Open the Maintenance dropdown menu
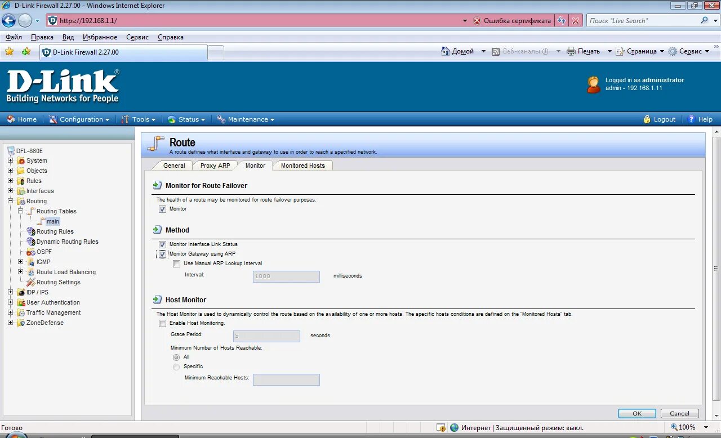This screenshot has height=438, width=721. (246, 119)
